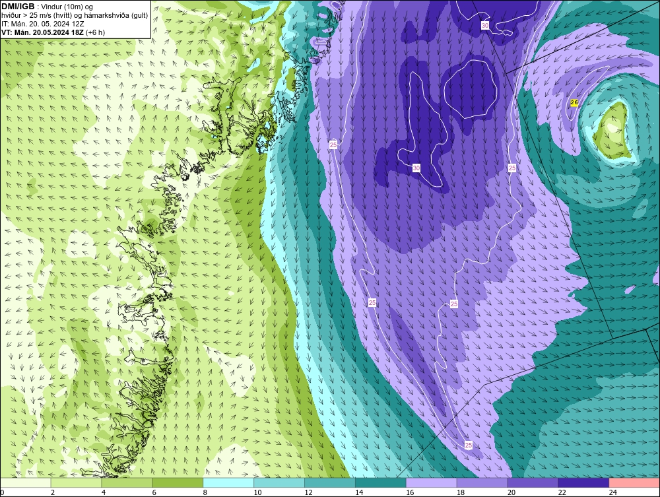
Task: Select the medium purple 18–20 legend swatch
Action: [482, 482]
